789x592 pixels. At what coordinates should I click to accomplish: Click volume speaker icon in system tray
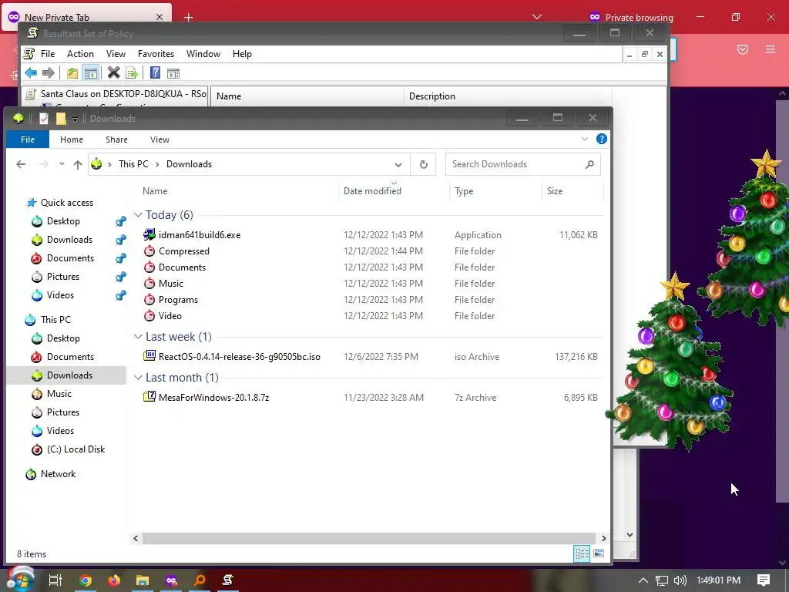tap(680, 580)
